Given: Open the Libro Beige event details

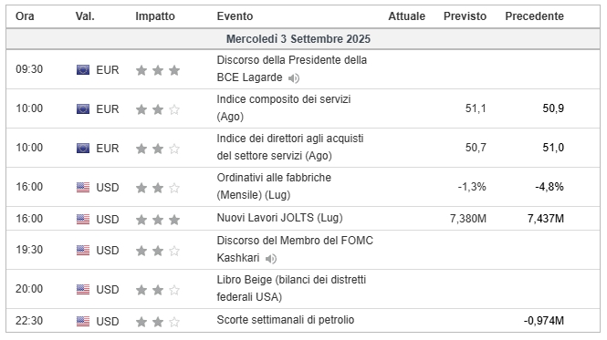Looking at the screenshot, I should [291, 288].
